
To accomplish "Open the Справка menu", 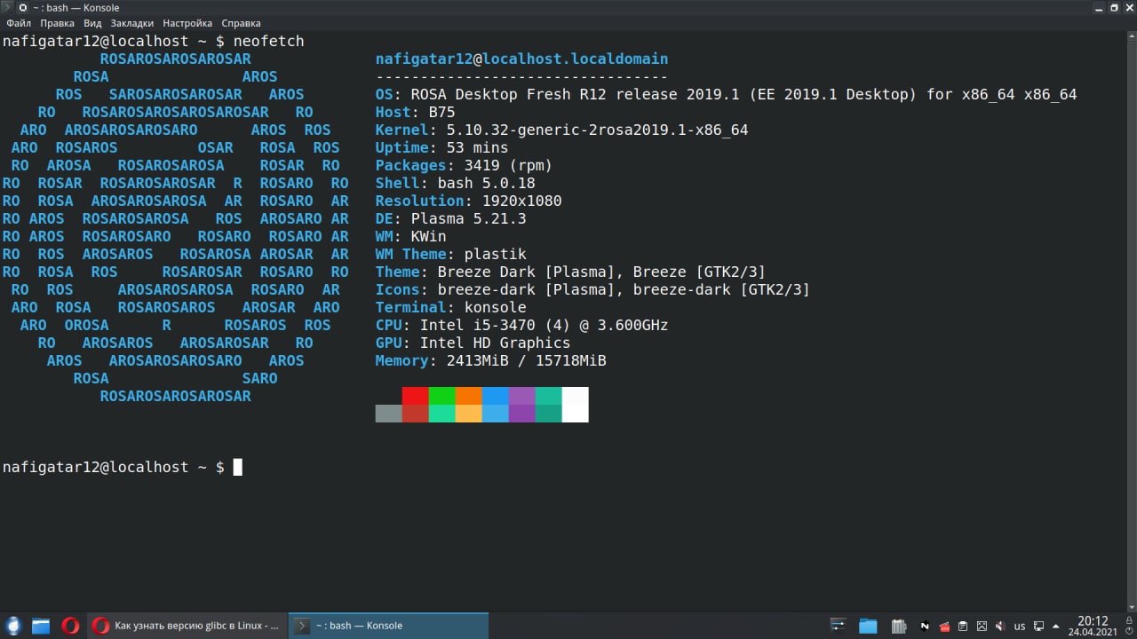I will pyautogui.click(x=241, y=23).
